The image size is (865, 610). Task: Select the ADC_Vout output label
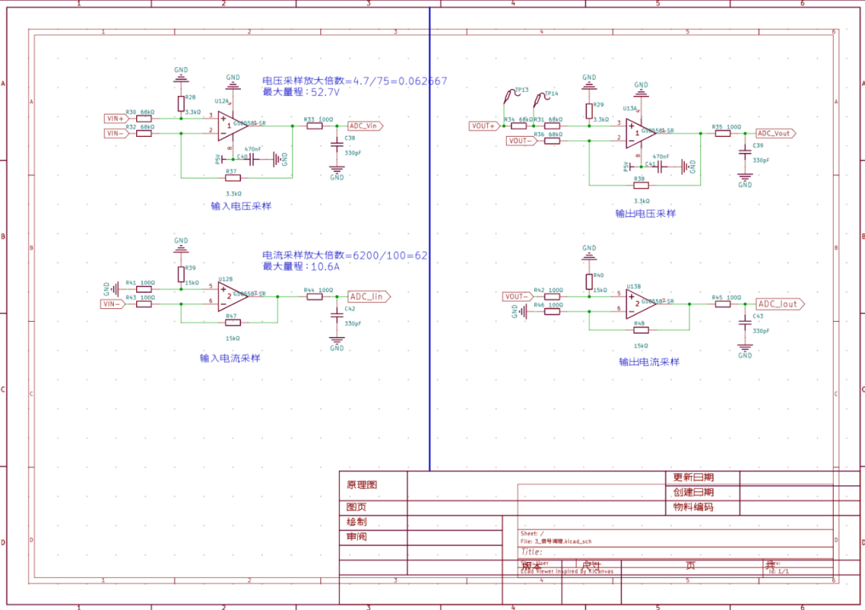(x=775, y=134)
